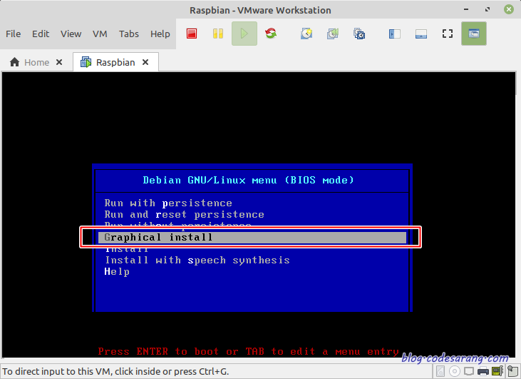Open the VM menu
Viewport: 521px width, 379px height.
click(x=100, y=34)
